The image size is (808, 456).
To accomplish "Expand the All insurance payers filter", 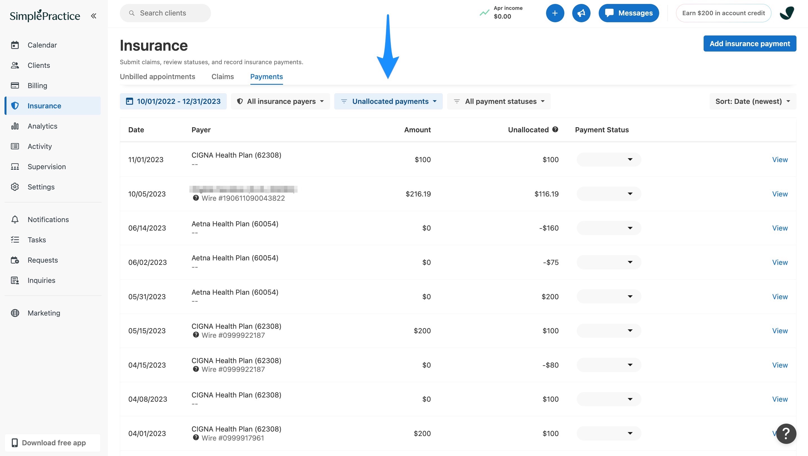I will pyautogui.click(x=280, y=101).
